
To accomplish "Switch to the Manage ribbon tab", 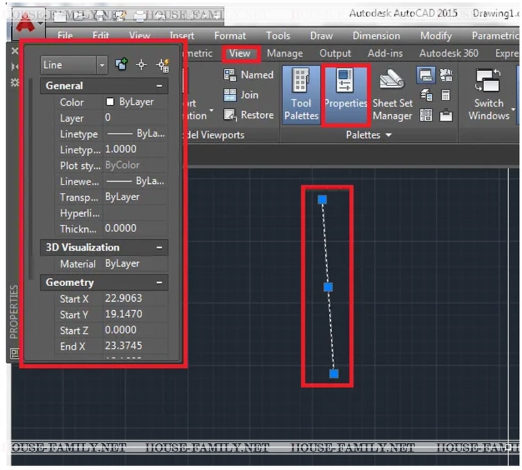I will point(284,53).
